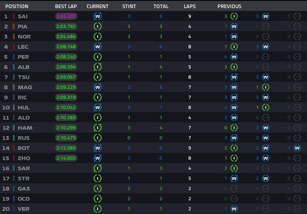Click the BEST LAP column header
The height and width of the screenshot is (214, 307).
point(66,6)
